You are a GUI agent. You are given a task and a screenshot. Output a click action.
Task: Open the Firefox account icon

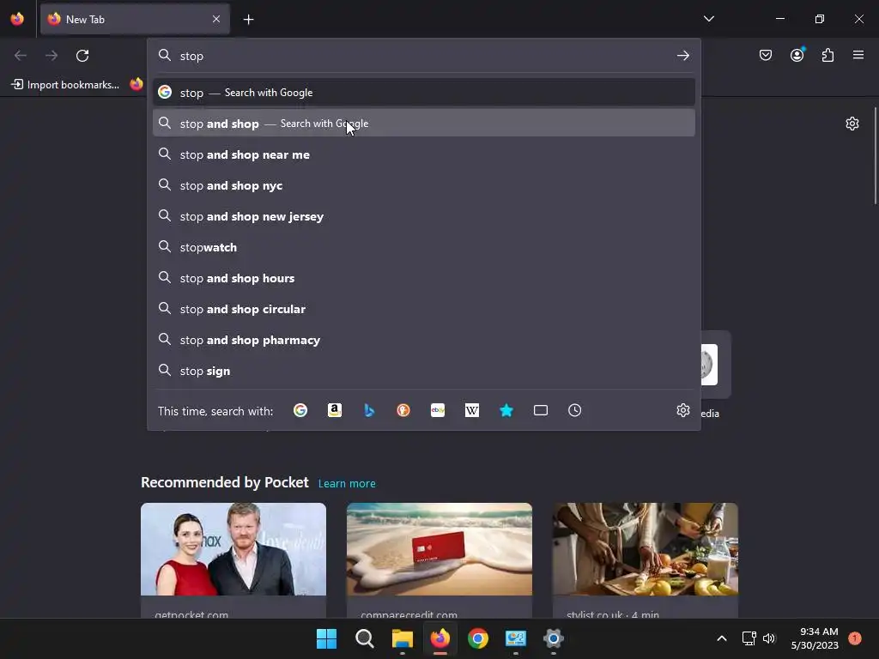(797, 55)
